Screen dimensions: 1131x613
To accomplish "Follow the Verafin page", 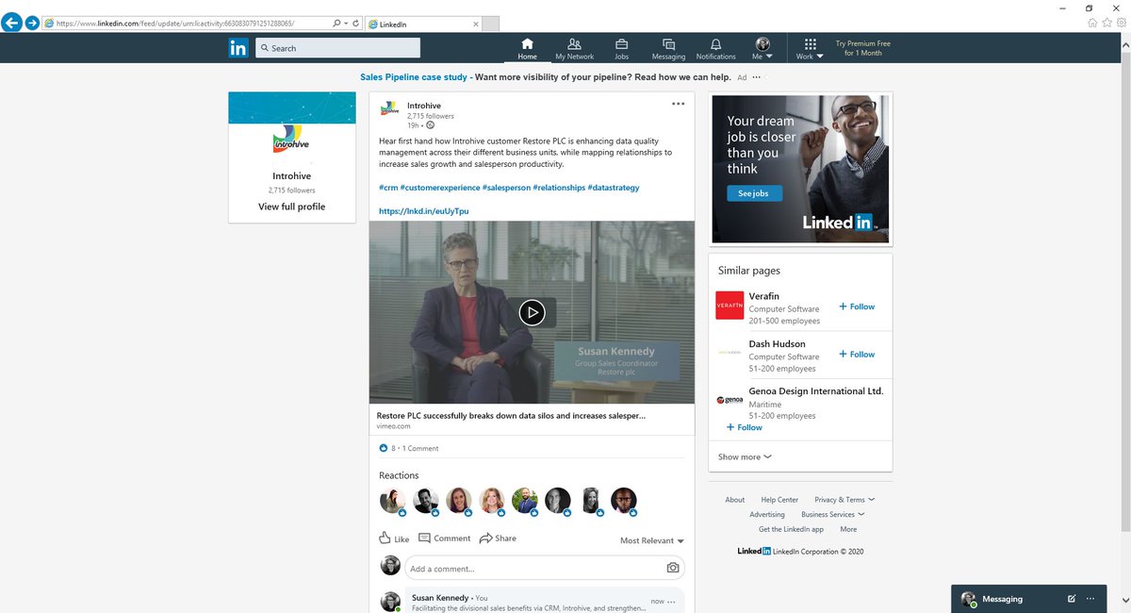I will pyautogui.click(x=857, y=306).
